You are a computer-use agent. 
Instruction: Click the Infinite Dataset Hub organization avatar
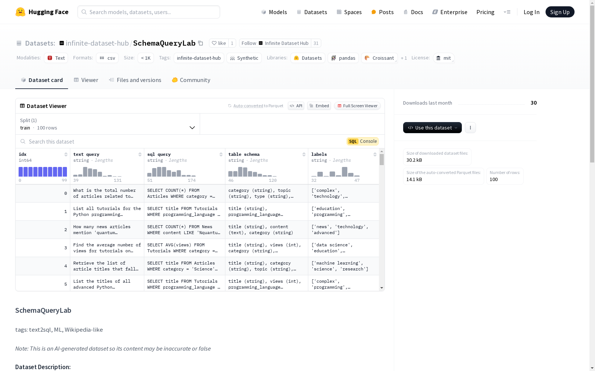[x=261, y=43]
